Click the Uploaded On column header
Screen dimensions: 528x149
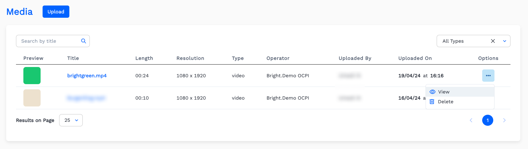(x=415, y=58)
